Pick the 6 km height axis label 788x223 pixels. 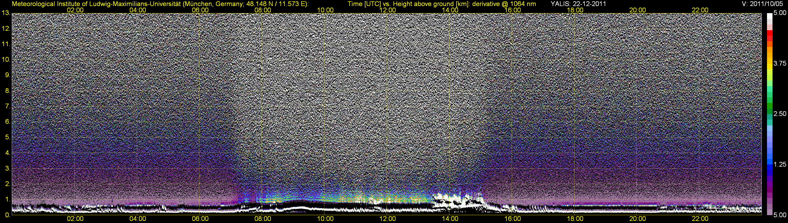coord(7,121)
